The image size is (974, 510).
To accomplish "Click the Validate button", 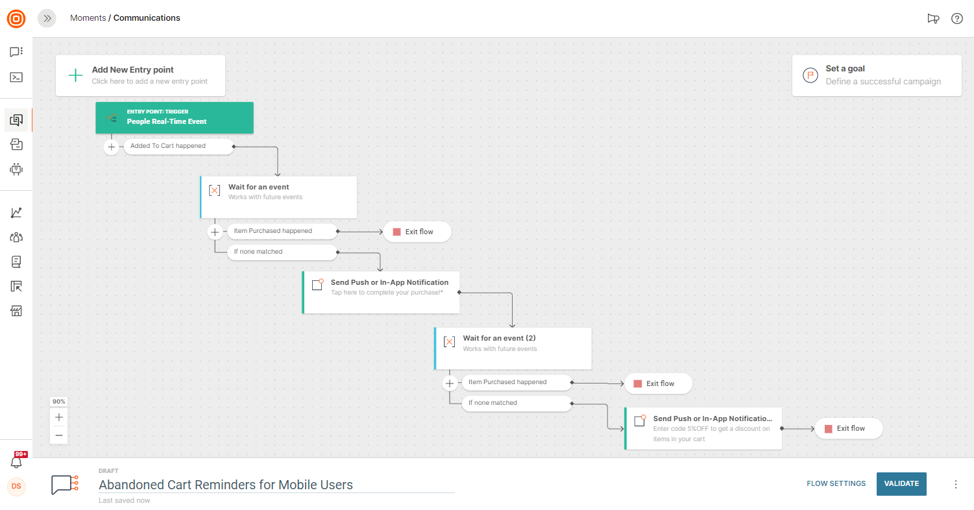I will pos(901,483).
